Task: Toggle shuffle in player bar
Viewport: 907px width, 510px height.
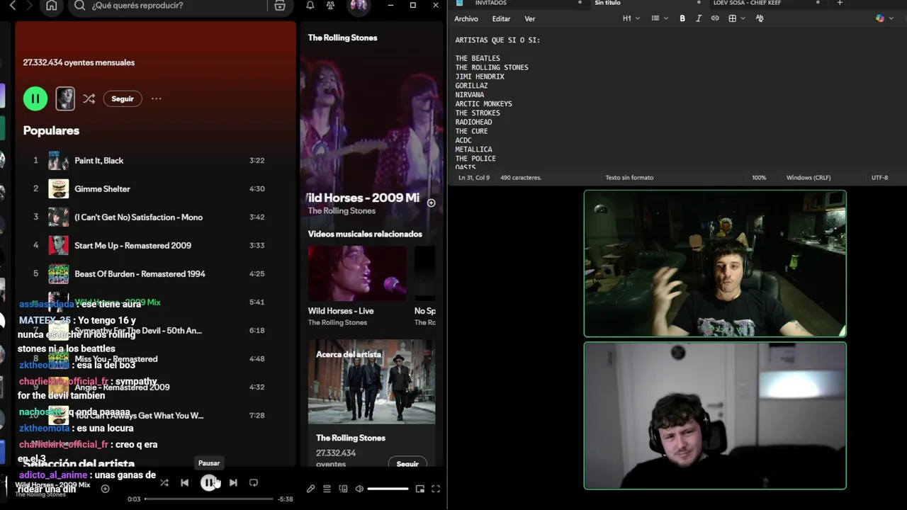Action: (164, 482)
